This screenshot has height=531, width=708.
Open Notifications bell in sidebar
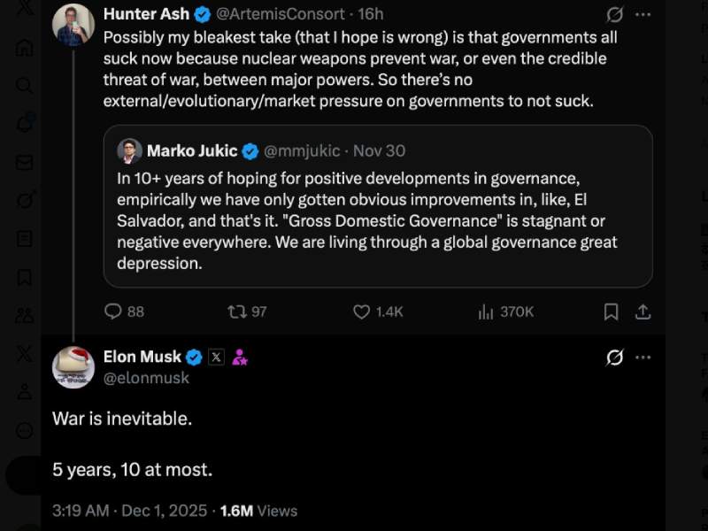25,124
